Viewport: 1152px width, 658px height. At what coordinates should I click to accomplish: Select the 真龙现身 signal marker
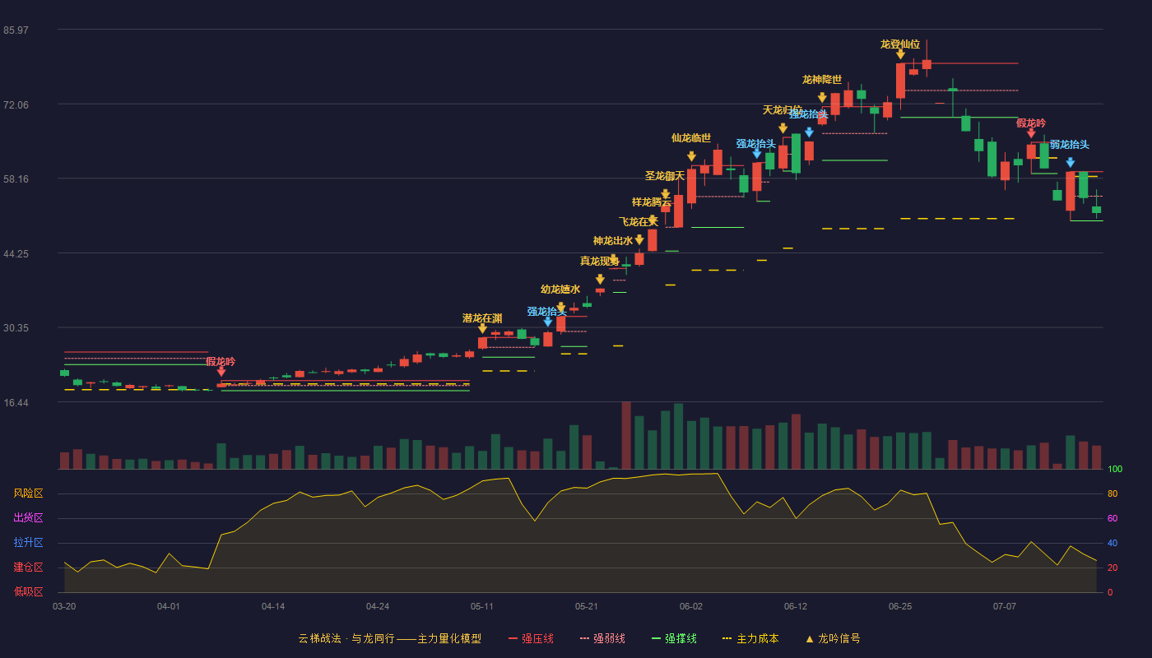600,280
